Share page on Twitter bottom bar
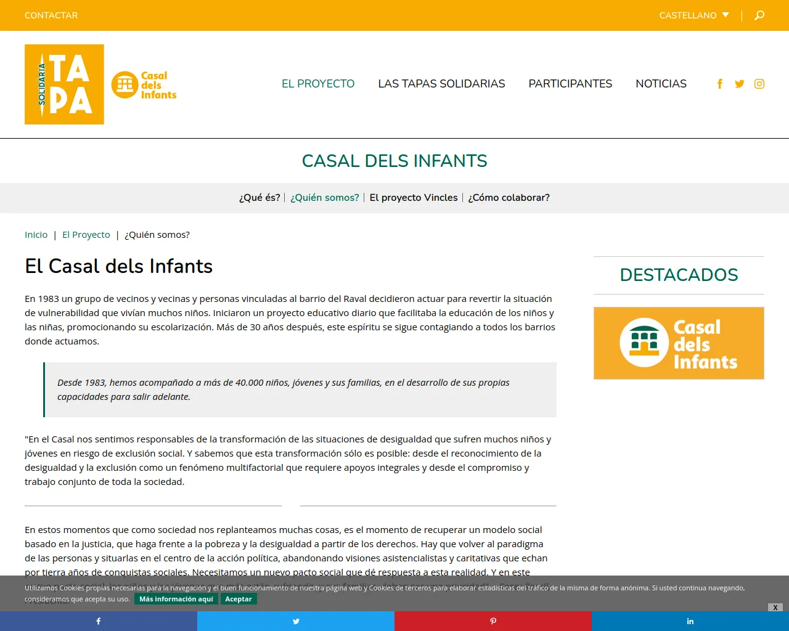The image size is (789, 631). tap(296, 621)
